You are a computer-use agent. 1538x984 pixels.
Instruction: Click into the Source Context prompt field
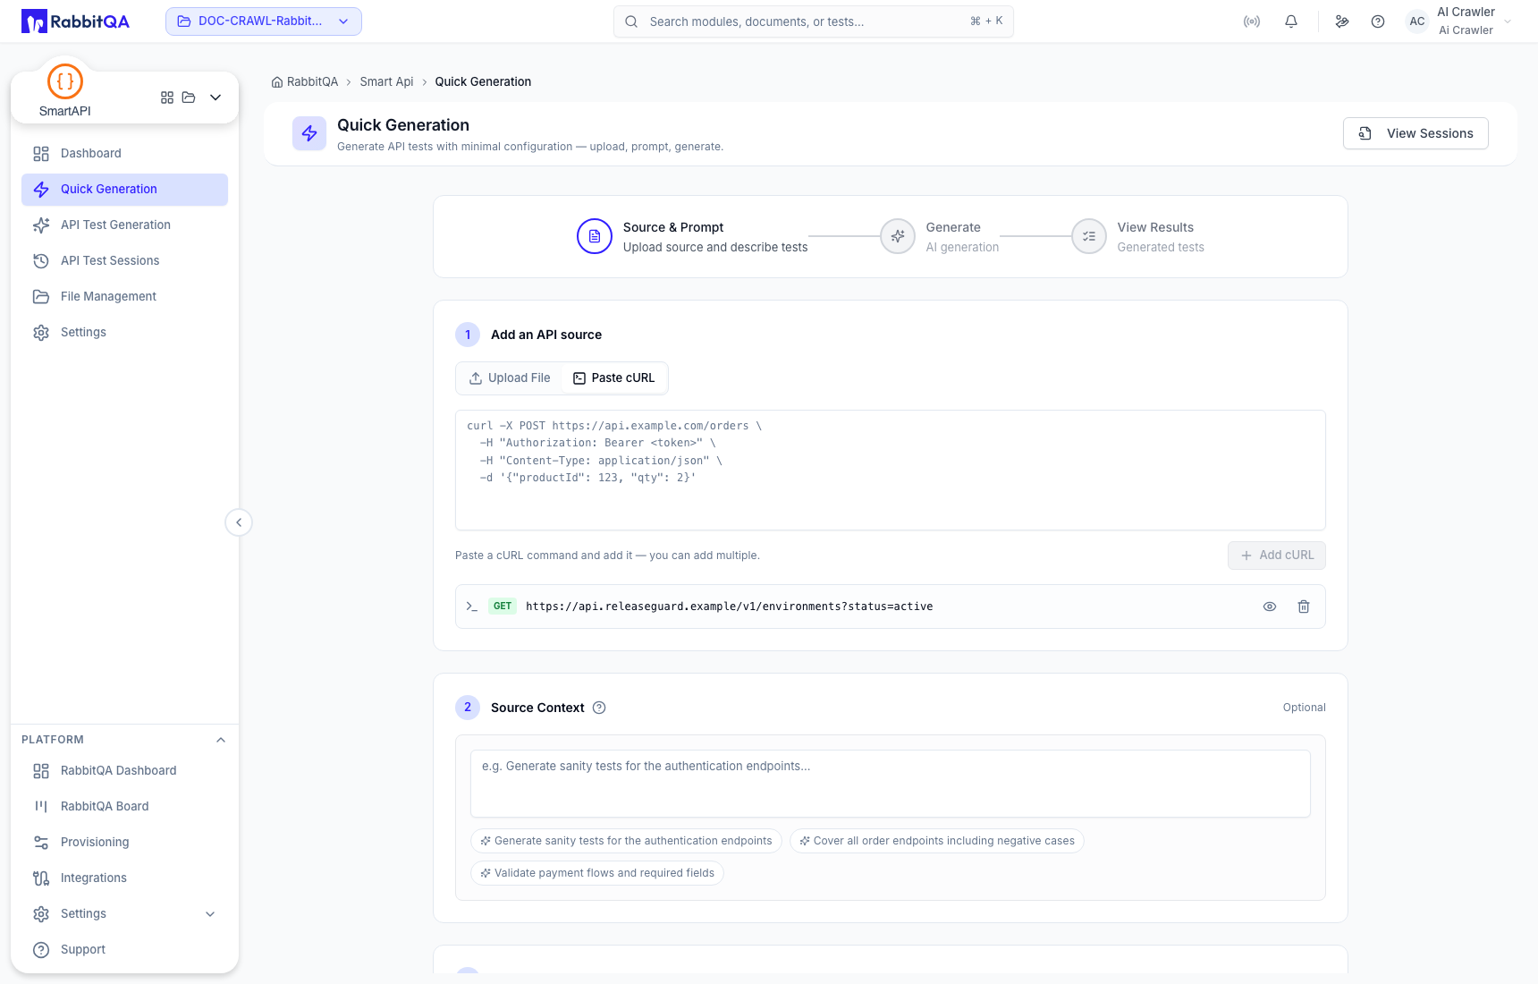(x=891, y=784)
